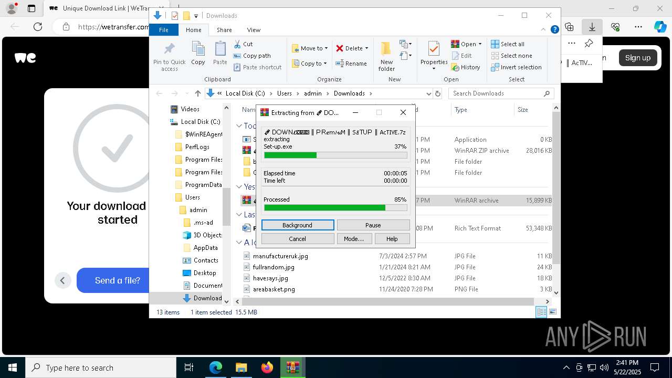Click the Rename command

click(x=351, y=64)
